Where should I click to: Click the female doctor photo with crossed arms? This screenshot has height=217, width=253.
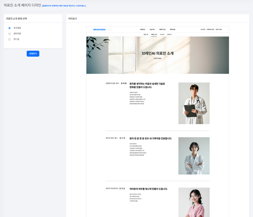click(194, 156)
